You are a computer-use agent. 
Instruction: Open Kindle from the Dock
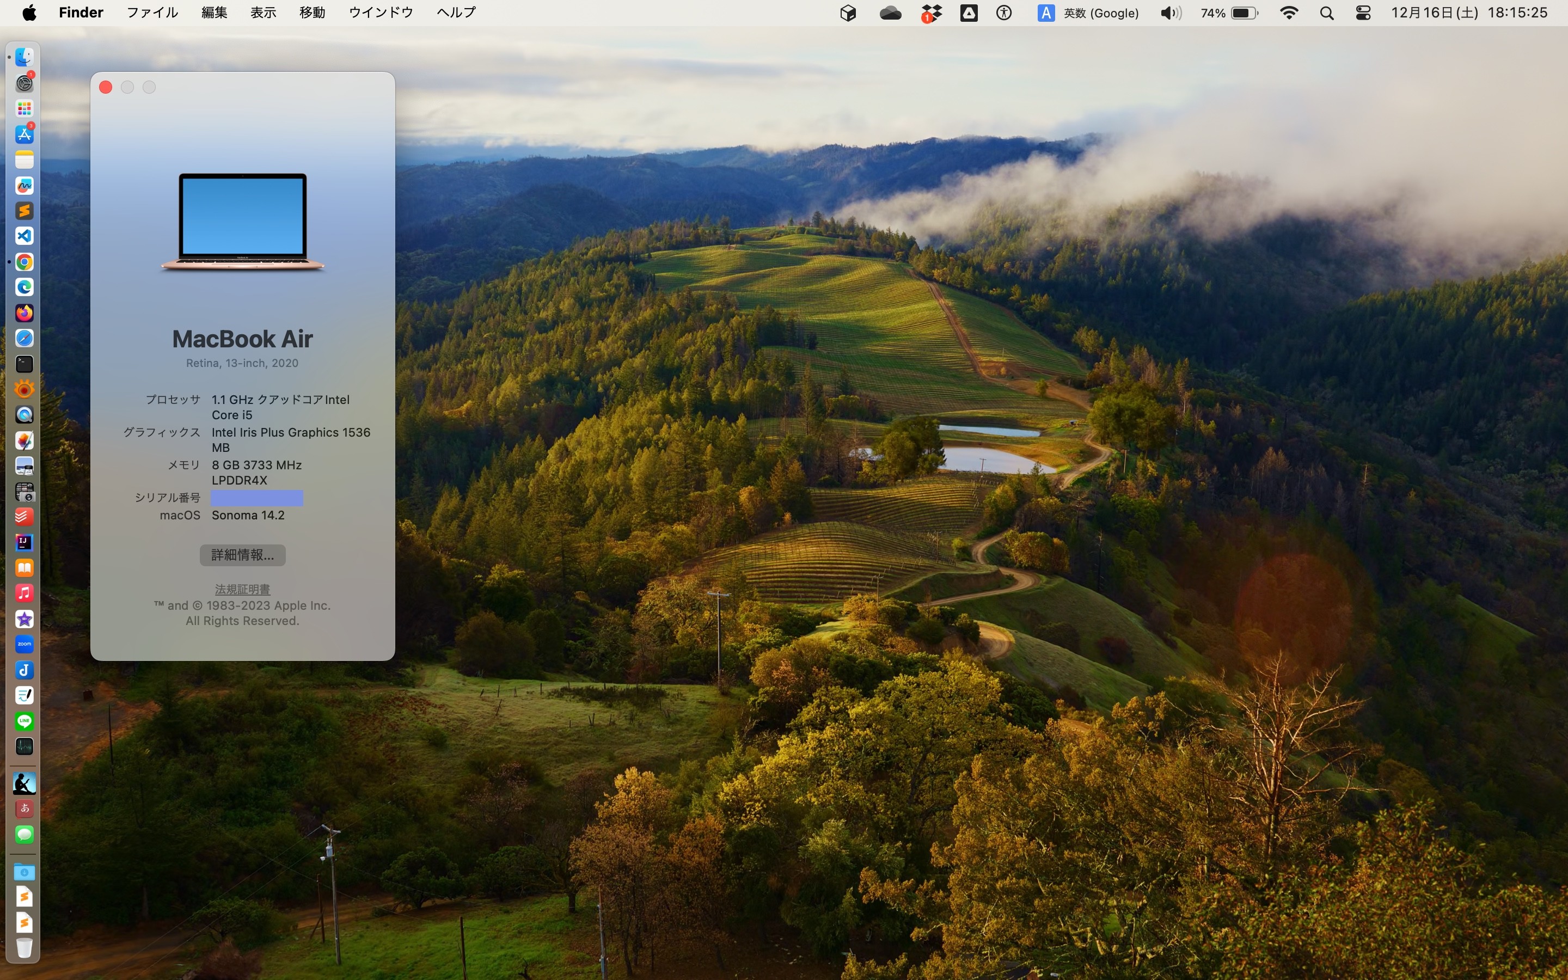24,783
